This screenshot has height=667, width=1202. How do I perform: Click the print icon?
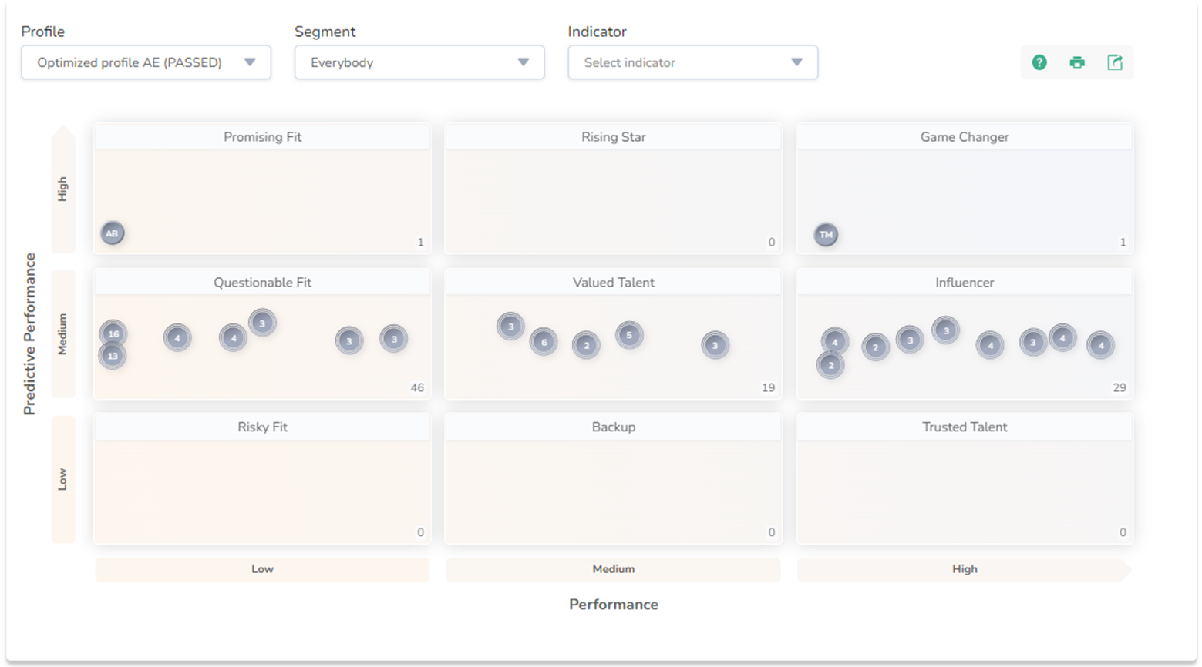[1076, 62]
